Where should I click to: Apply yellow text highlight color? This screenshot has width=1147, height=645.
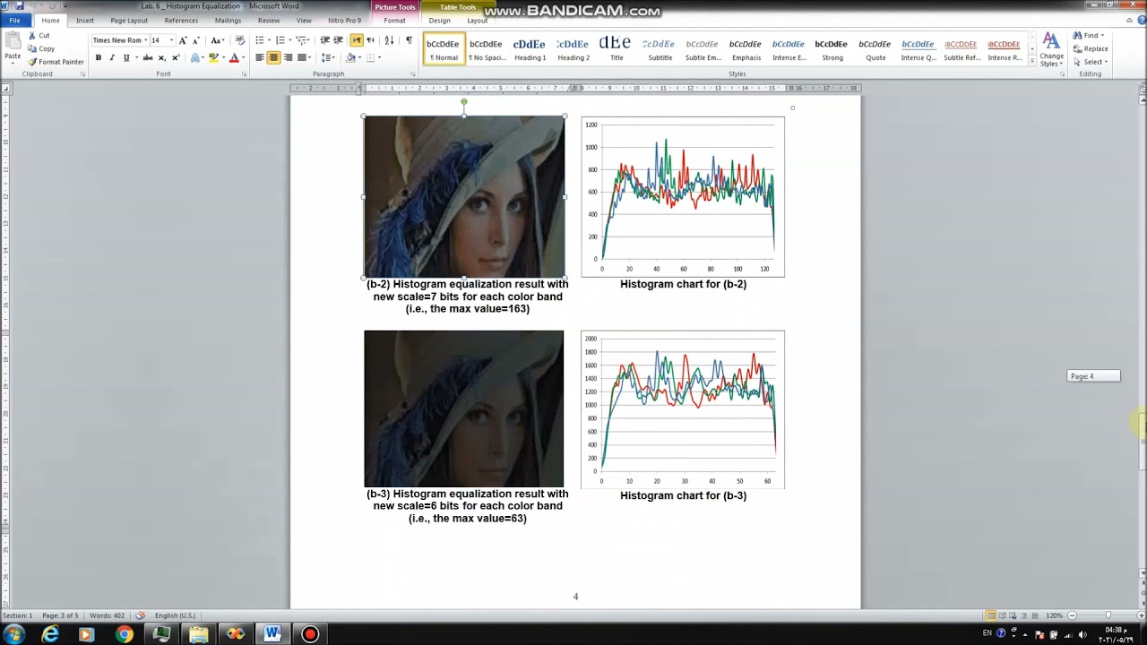click(x=213, y=57)
